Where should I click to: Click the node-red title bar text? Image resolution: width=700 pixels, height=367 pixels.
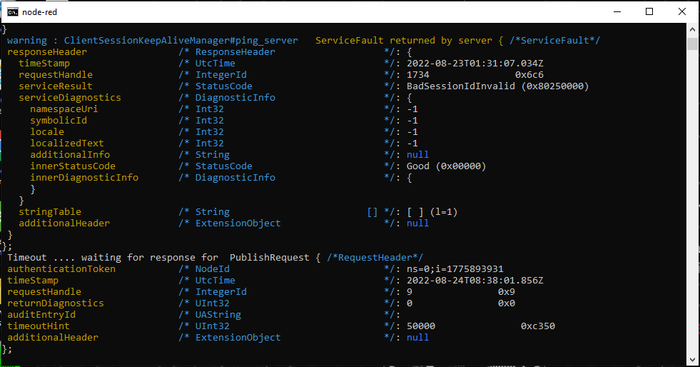pyautogui.click(x=40, y=12)
